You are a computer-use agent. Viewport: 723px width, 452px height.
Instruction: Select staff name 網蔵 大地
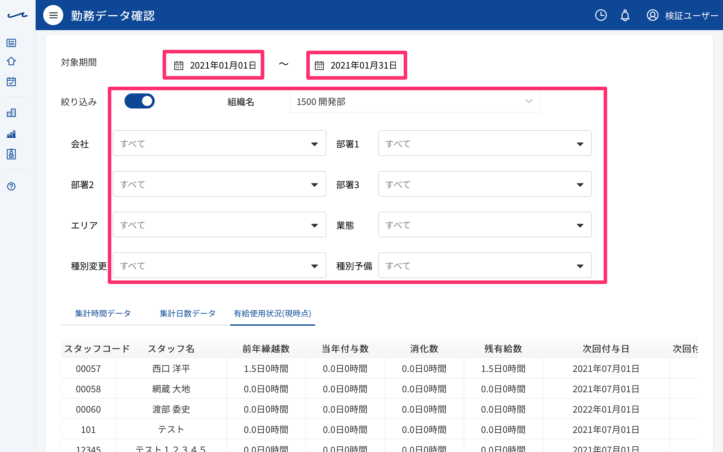pyautogui.click(x=171, y=389)
